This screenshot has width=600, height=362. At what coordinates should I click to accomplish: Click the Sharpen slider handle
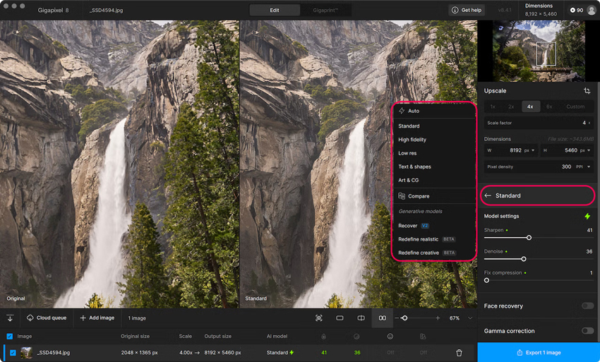click(x=529, y=238)
